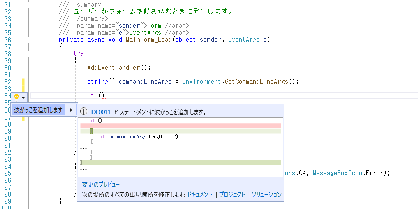
Task: Collapse the MainForm_Load method at line 76
Action: tap(28, 40)
